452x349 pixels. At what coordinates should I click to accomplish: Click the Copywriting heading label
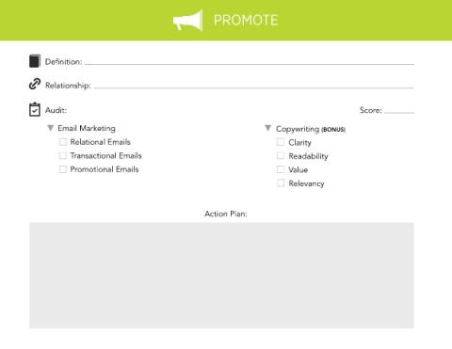click(x=298, y=129)
